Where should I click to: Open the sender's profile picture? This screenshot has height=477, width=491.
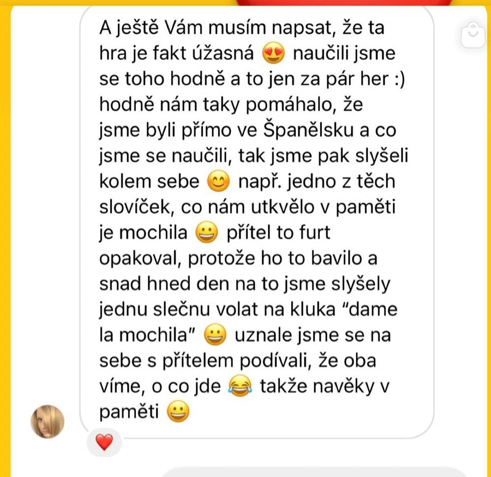[48, 422]
